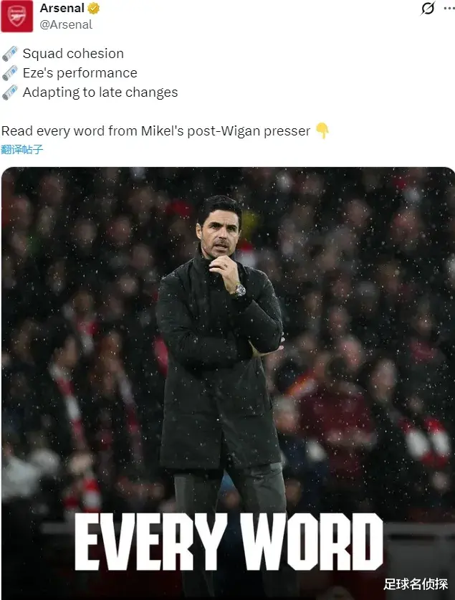Screen dimensions: 455x600
Task: Click the post-Wigan presser sentence
Action: (155, 131)
